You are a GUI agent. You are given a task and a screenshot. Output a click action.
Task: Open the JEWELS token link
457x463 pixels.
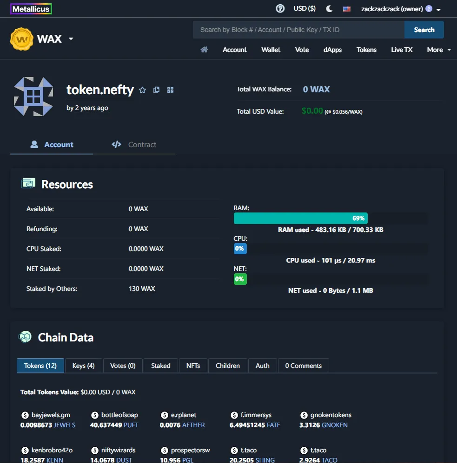(65, 425)
